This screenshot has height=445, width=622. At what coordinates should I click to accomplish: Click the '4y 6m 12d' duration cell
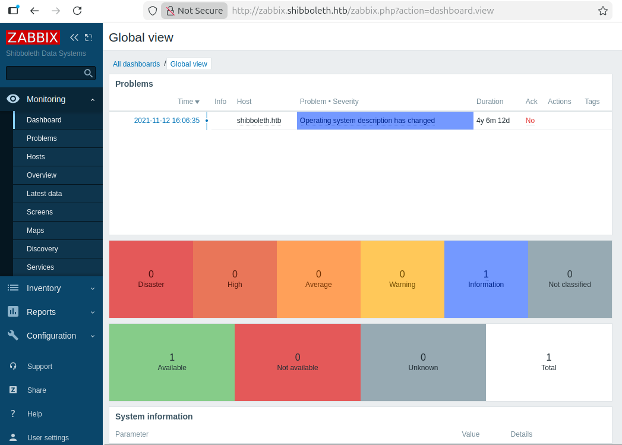tap(493, 121)
